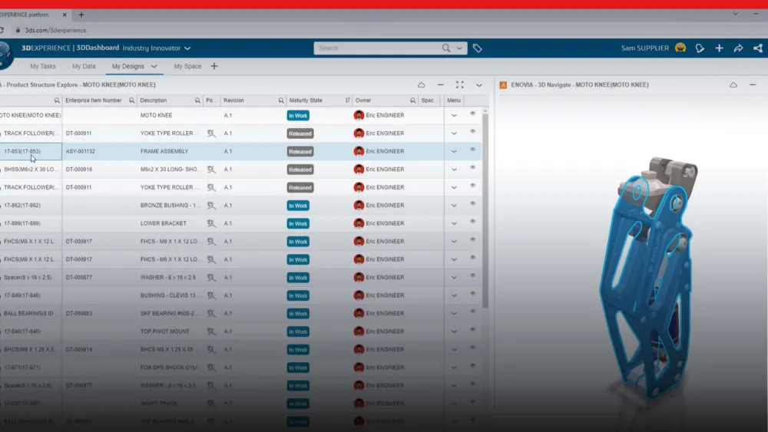
Task: Click filter icon in the first title column
Action: [x=57, y=101]
